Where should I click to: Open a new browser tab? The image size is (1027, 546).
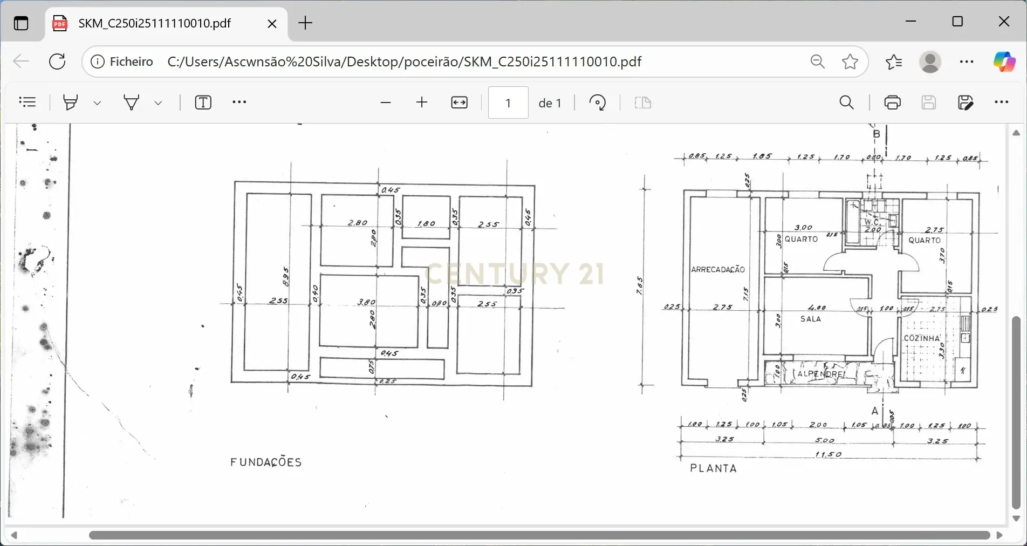[x=305, y=23]
